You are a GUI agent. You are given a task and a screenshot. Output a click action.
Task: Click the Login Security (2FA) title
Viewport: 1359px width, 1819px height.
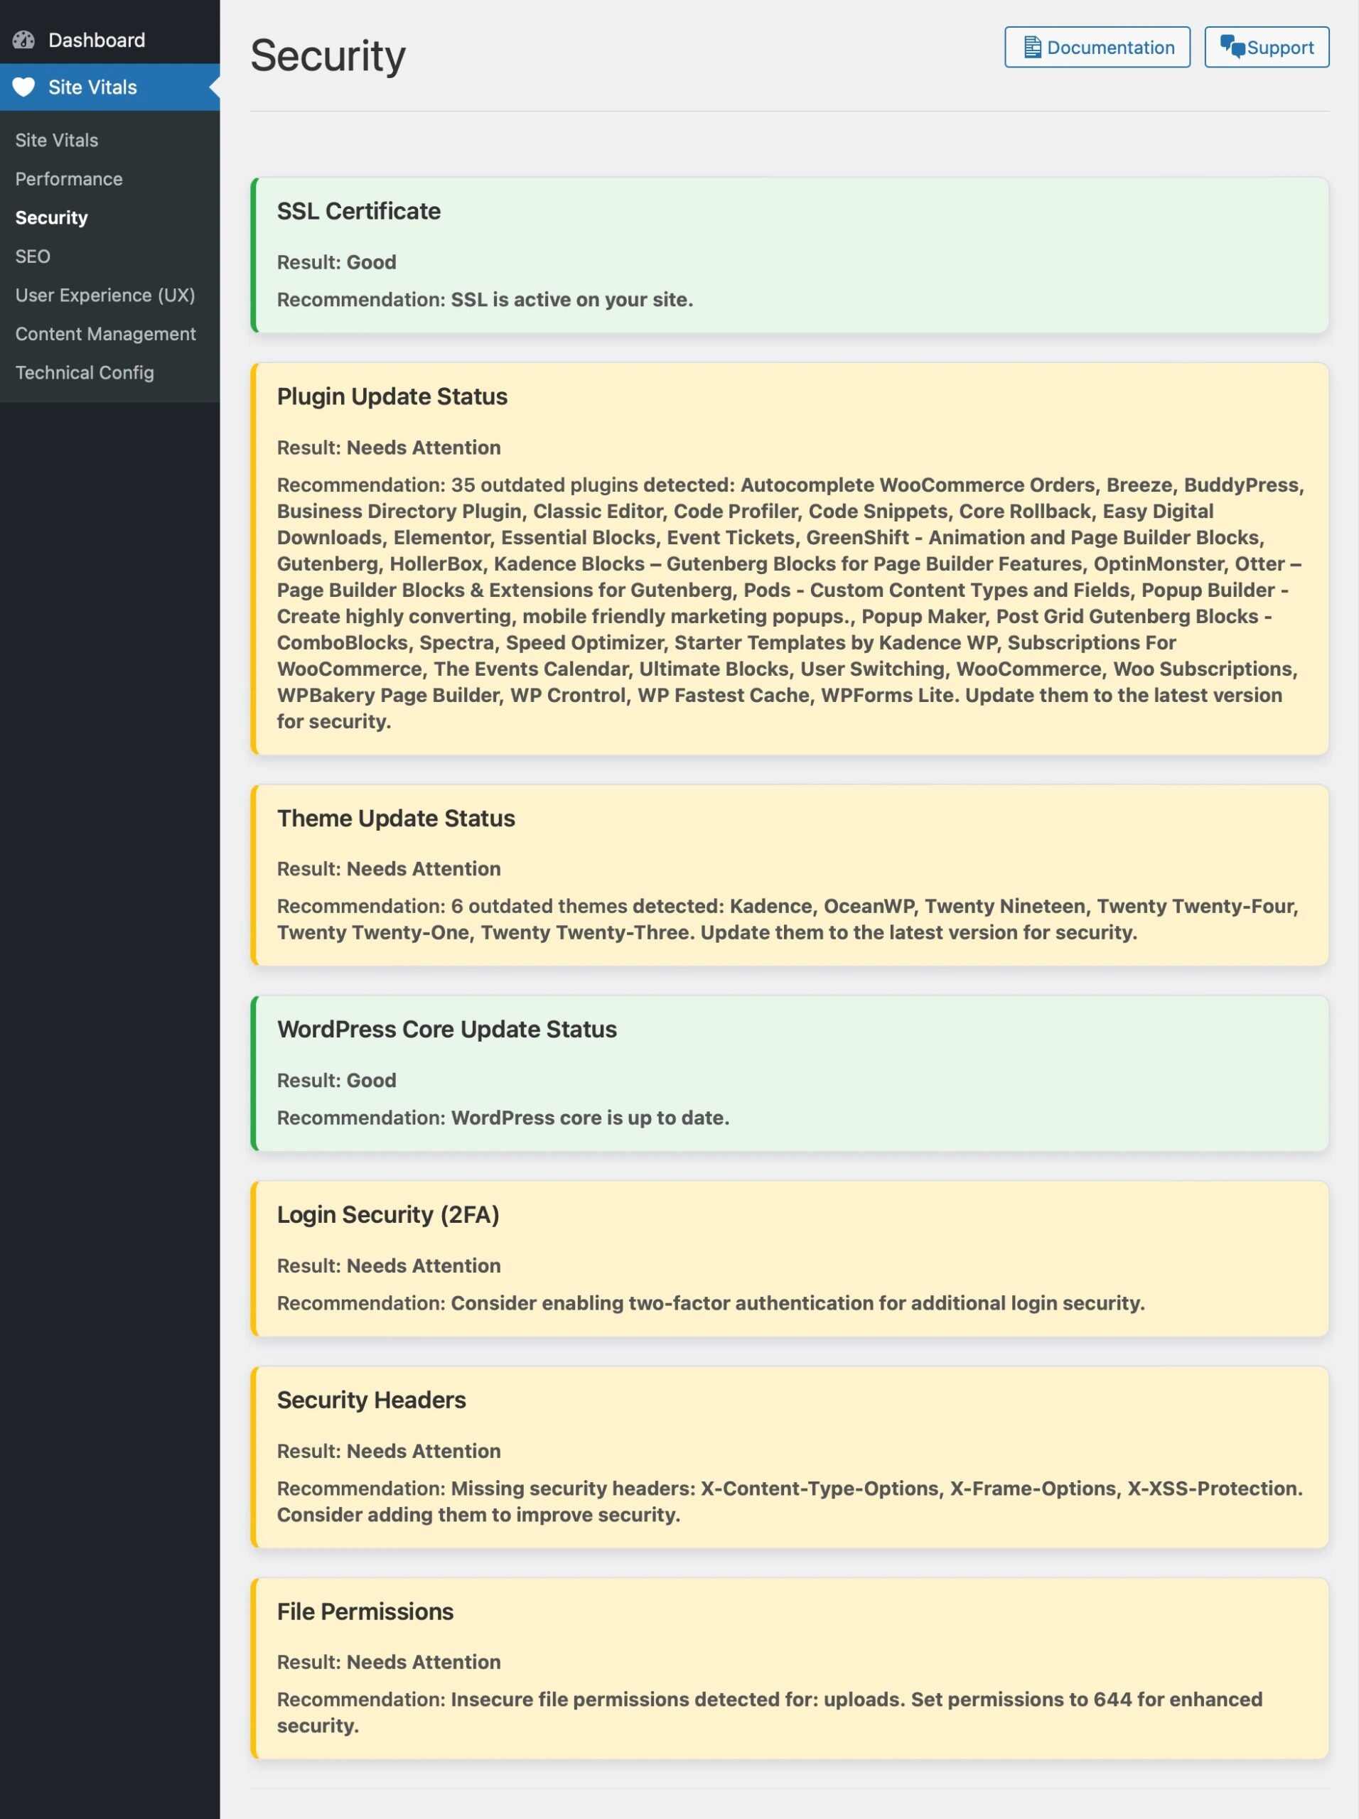coord(388,1214)
